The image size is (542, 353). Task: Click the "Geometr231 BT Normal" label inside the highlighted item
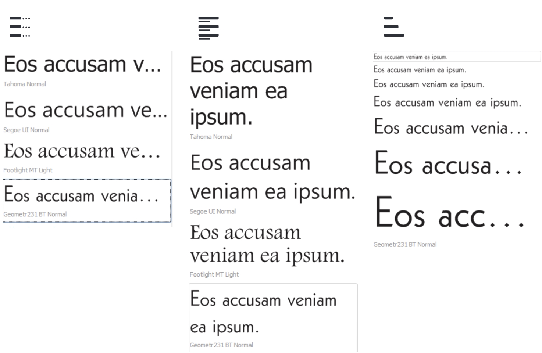tap(35, 214)
